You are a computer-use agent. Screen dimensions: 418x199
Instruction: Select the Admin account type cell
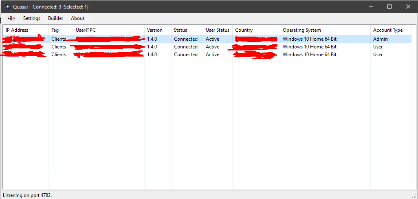(381, 39)
